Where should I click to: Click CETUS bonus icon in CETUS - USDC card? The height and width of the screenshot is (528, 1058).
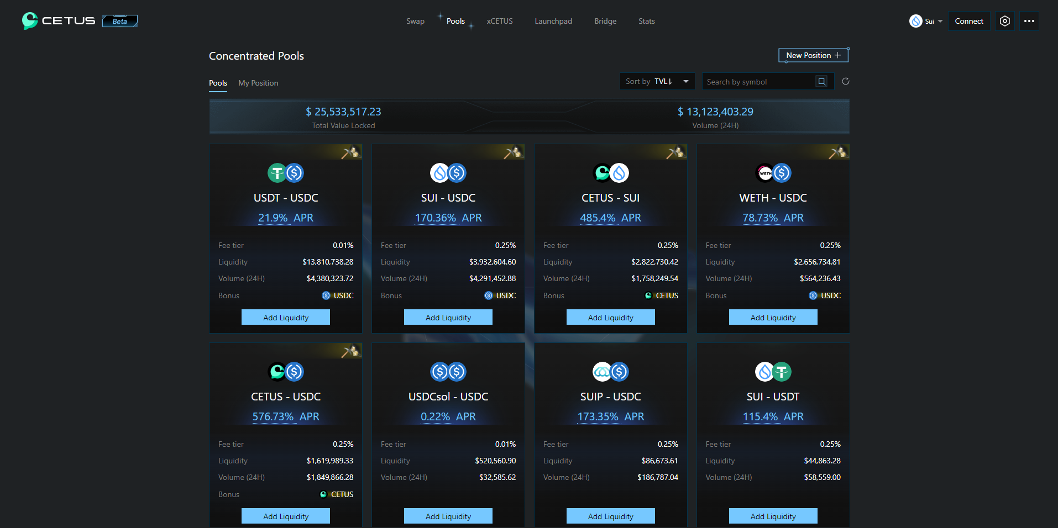[323, 494]
